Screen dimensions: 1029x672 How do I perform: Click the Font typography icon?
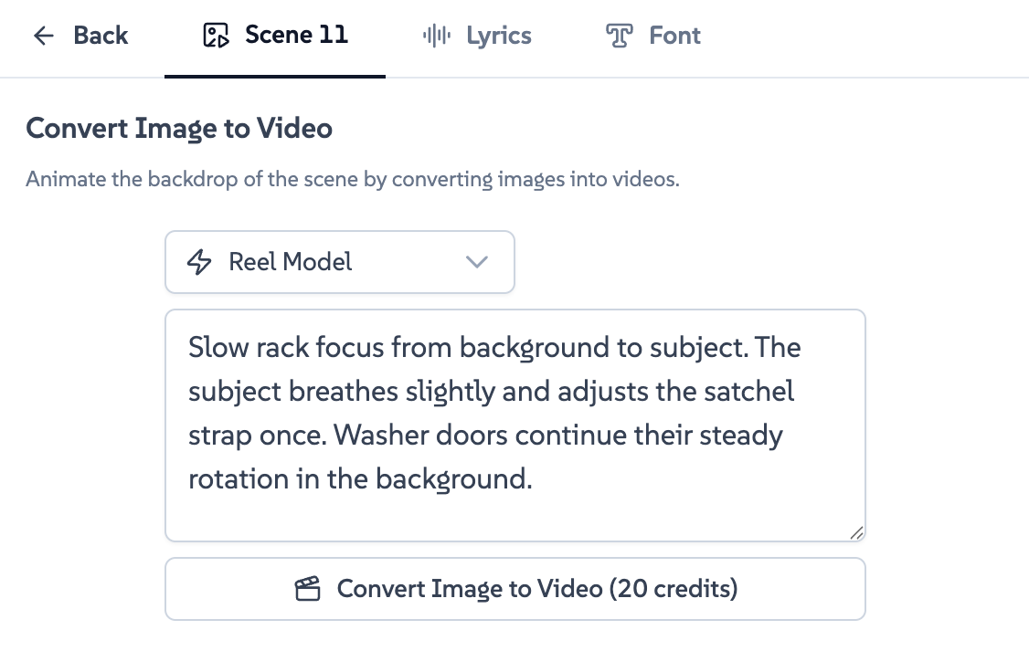[x=620, y=36]
